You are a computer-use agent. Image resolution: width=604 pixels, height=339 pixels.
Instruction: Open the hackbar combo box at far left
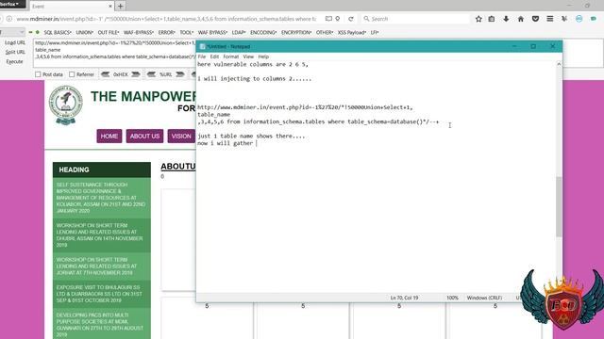(x=12, y=32)
